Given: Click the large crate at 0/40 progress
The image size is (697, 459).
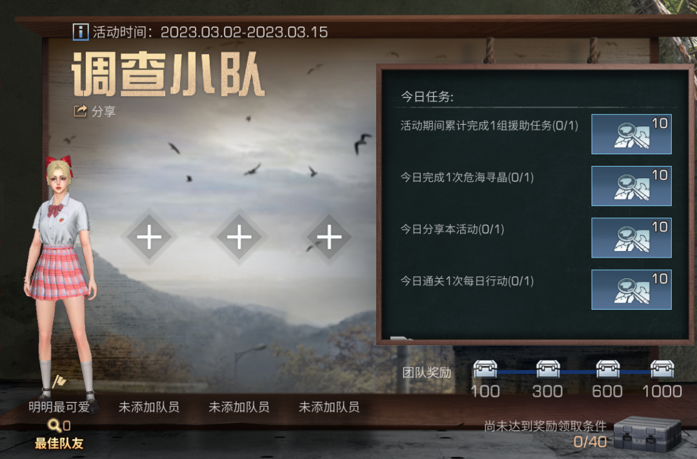Looking at the screenshot, I should pyautogui.click(x=647, y=434).
